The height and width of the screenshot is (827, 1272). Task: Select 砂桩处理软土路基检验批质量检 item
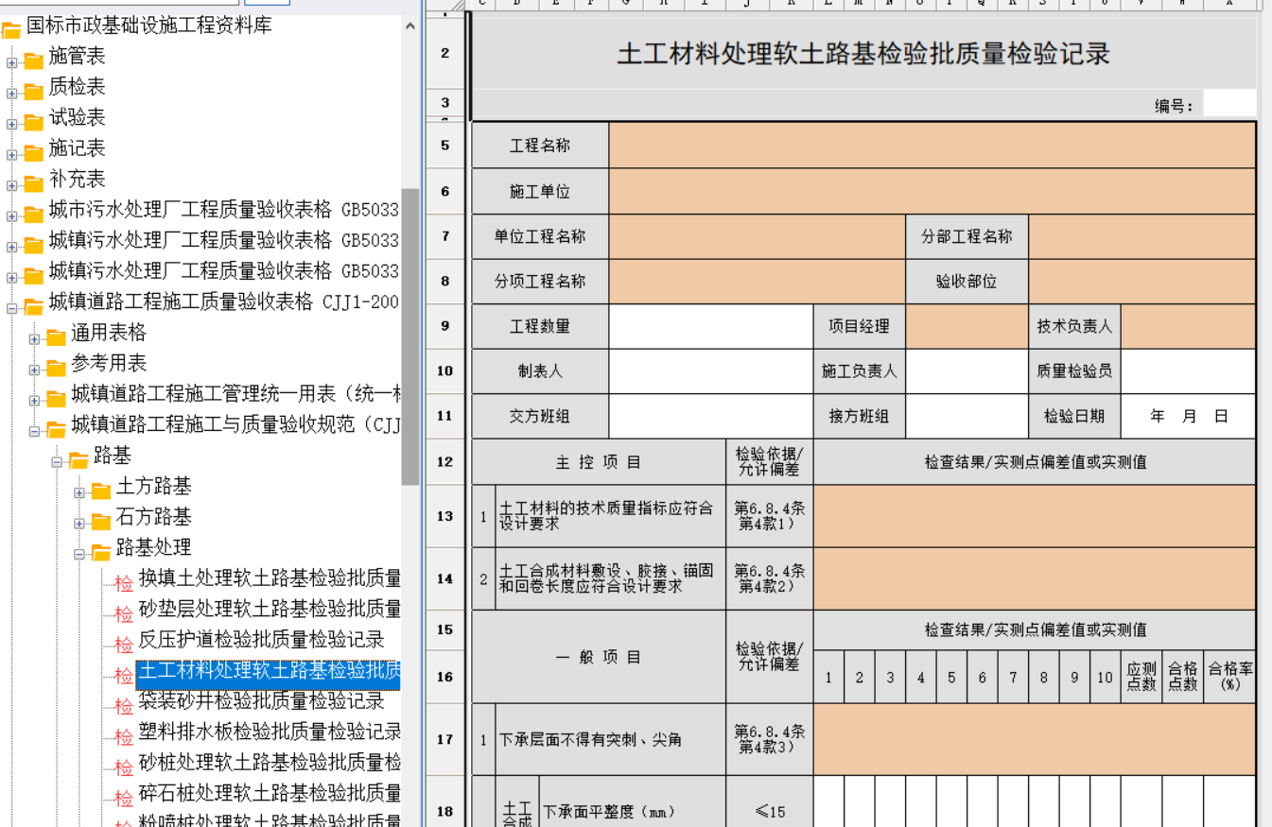pos(270,762)
